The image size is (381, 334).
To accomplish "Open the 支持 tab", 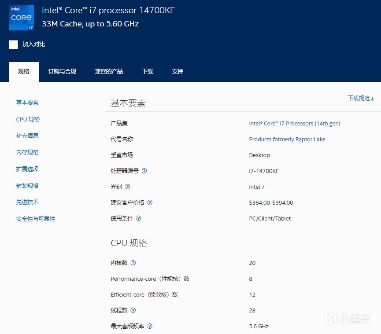I will click(177, 72).
